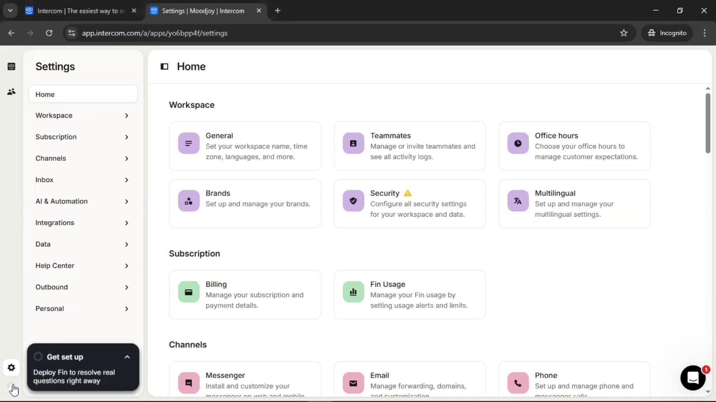Click the Security shield icon

(353, 201)
